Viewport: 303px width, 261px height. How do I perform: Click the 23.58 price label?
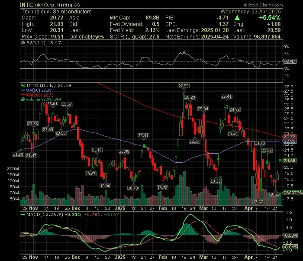tap(33, 124)
